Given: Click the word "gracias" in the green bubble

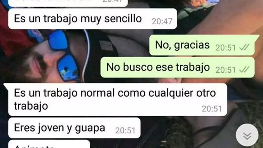Looking at the screenshot, I should (192, 45).
